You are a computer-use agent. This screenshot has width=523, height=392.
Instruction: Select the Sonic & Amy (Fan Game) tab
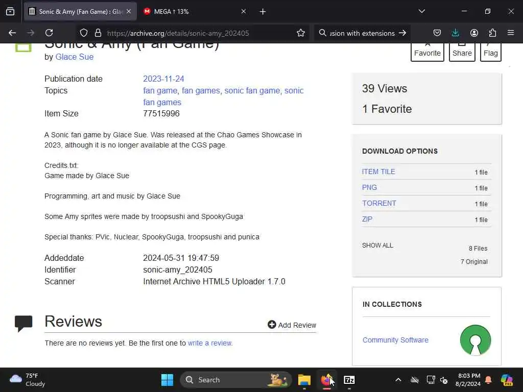point(80,11)
